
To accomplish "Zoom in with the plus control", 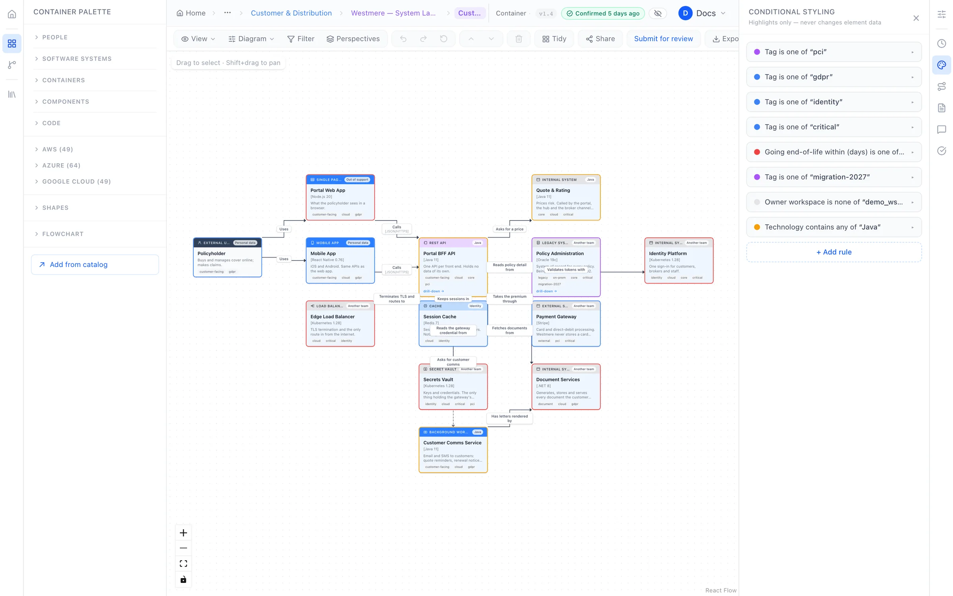I will point(183,533).
